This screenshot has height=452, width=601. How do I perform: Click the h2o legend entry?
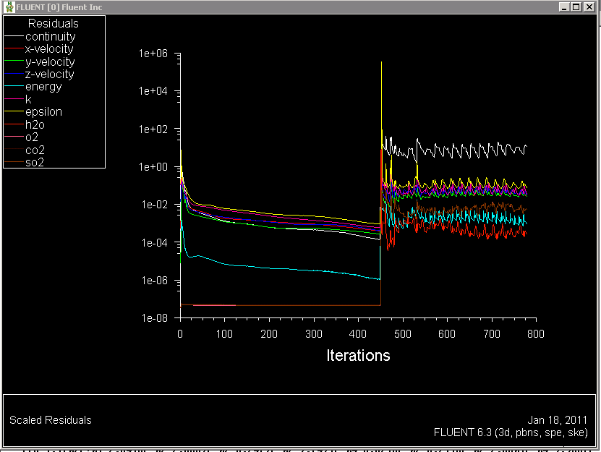coord(35,124)
